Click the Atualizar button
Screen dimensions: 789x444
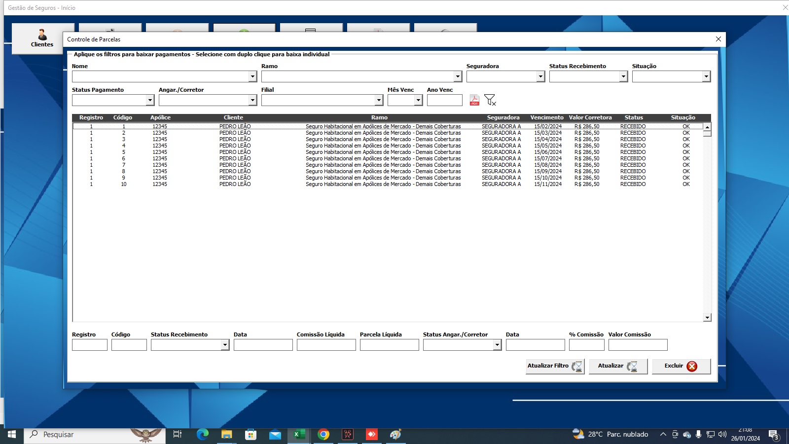(618, 366)
